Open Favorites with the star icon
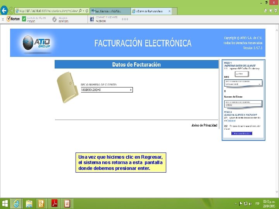 tap(270, 10)
